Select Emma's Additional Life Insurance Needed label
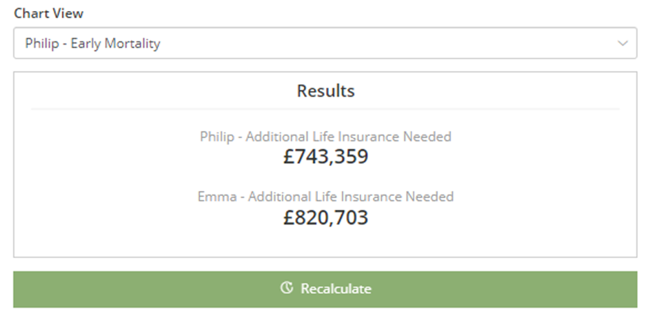 325,196
